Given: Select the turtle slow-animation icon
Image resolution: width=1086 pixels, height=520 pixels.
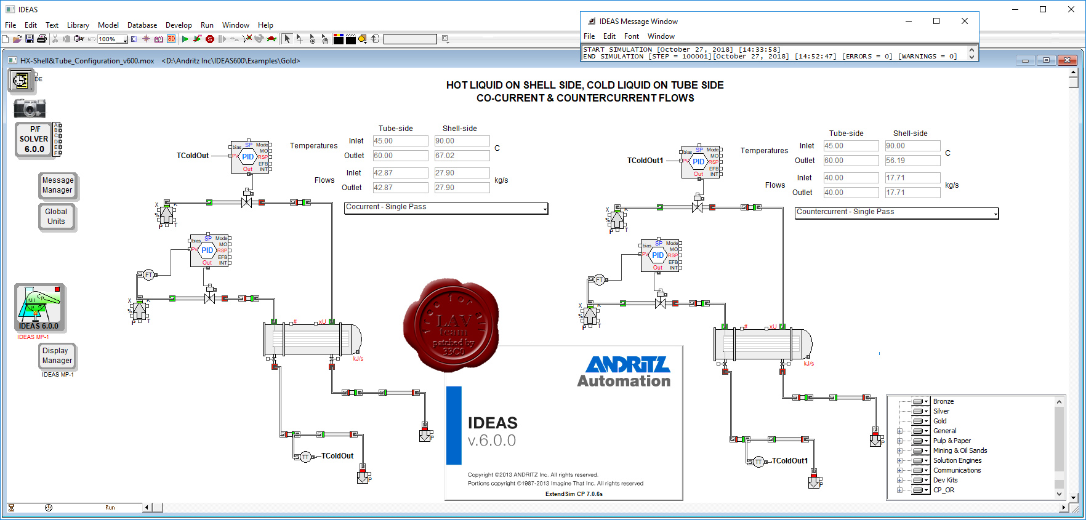Looking at the screenshot, I should click(x=271, y=39).
